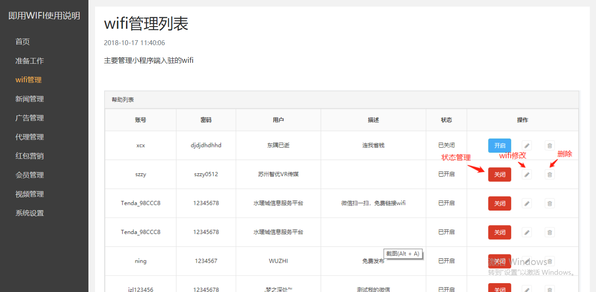This screenshot has height=292, width=596.
Task: Go to 广告管理 in the sidebar
Action: pos(30,118)
